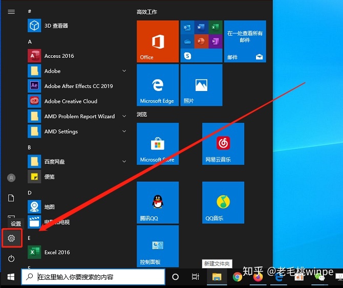The width and height of the screenshot is (343, 288).
Task: Click Word icon in Office tile group
Action: click(x=201, y=27)
